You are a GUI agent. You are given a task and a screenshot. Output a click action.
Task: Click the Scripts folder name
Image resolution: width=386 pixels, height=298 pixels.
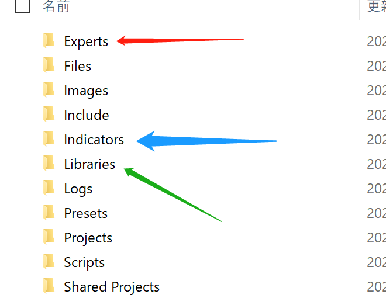coord(84,262)
